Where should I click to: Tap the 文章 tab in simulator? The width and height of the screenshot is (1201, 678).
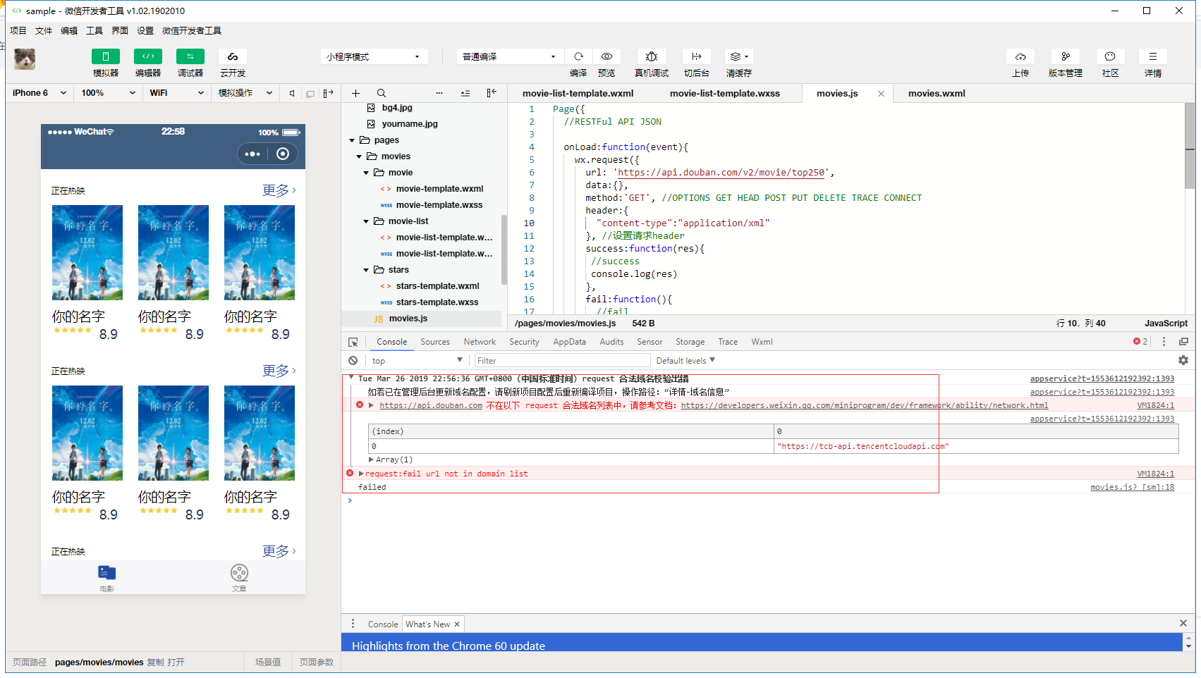(x=239, y=578)
